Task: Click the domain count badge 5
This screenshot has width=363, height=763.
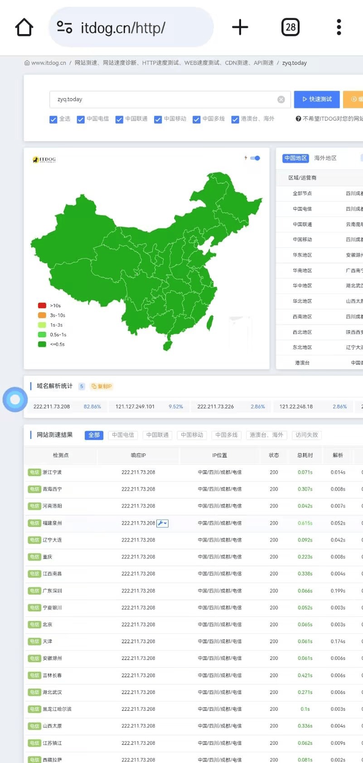Action: 82,387
